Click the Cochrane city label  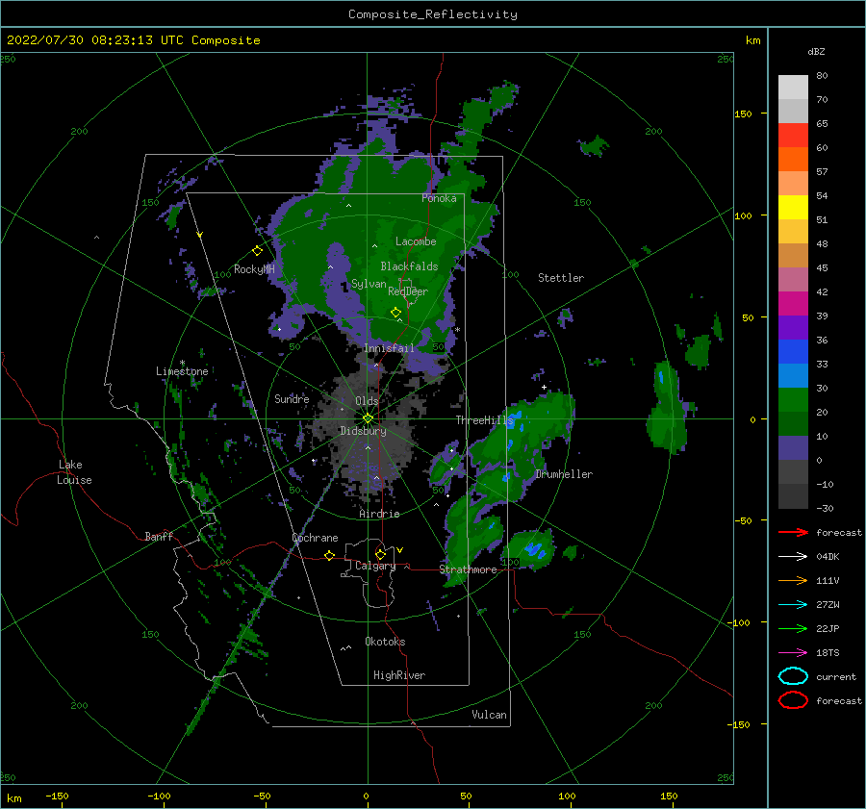coord(315,538)
